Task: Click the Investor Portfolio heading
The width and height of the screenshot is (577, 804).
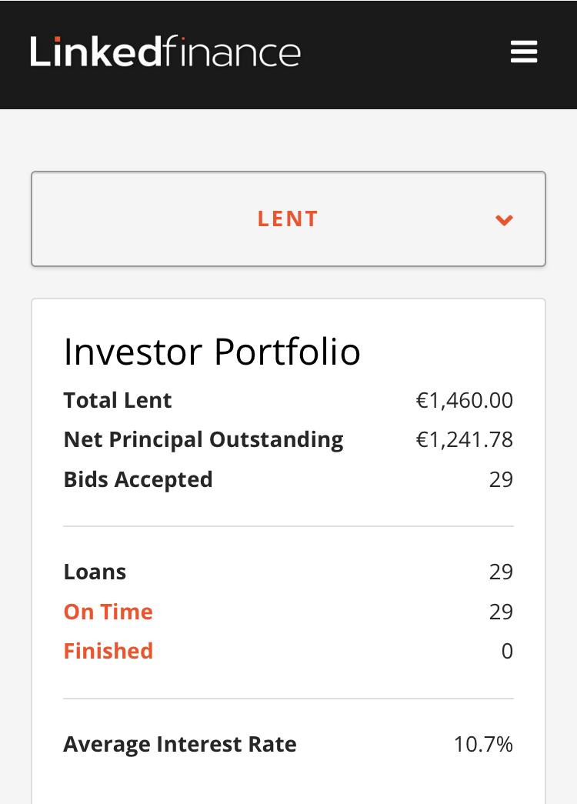Action: pos(212,352)
